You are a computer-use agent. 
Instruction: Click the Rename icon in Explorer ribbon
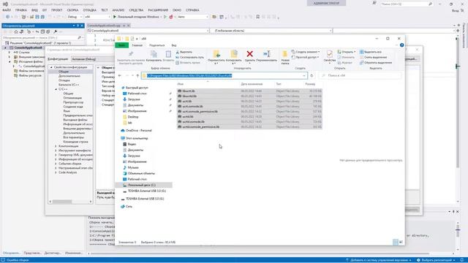(266, 54)
